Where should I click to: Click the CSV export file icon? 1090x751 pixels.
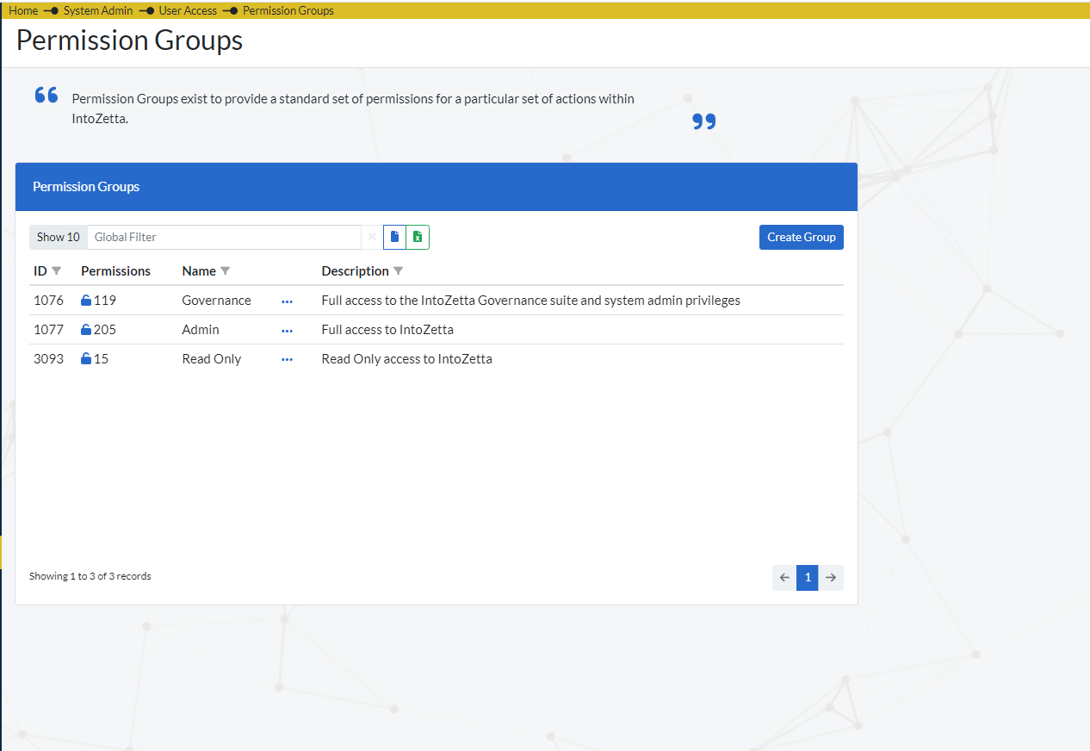coord(395,237)
